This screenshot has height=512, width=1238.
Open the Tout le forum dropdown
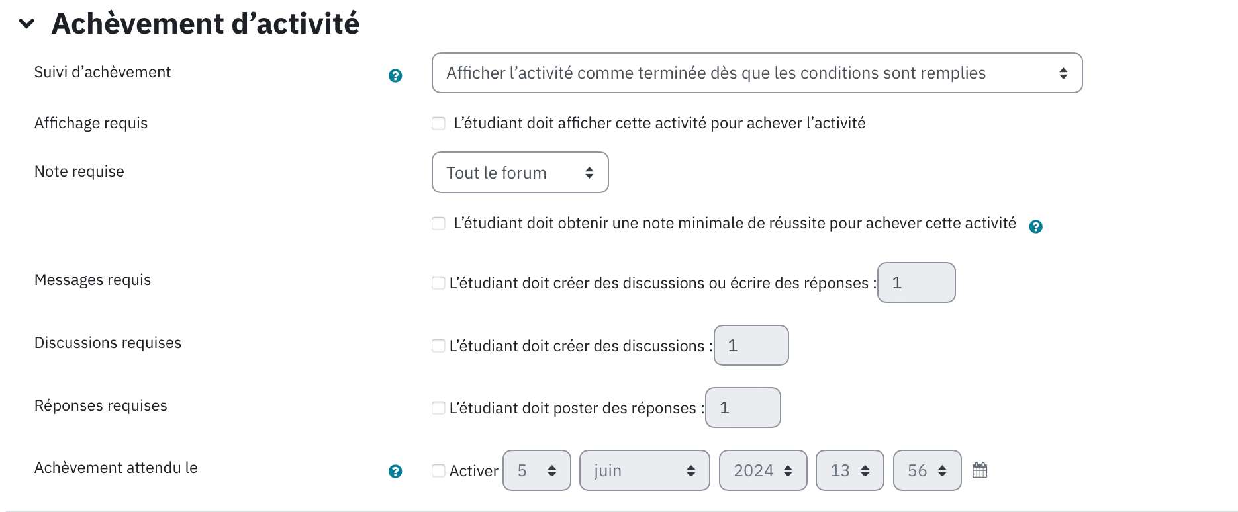(x=520, y=173)
